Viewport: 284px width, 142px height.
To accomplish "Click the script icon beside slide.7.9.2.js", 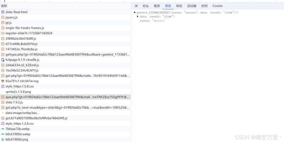I will click(x=3, y=102).
